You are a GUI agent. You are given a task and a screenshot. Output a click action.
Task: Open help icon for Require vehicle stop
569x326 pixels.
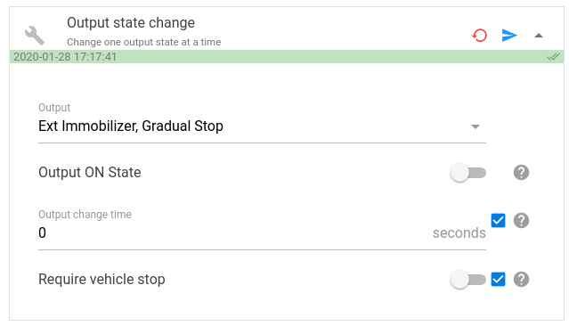click(521, 279)
